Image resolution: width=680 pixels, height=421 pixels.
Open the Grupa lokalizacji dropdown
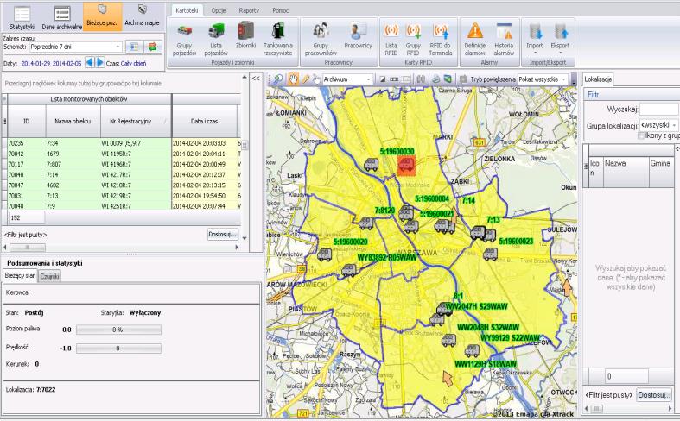click(674, 125)
